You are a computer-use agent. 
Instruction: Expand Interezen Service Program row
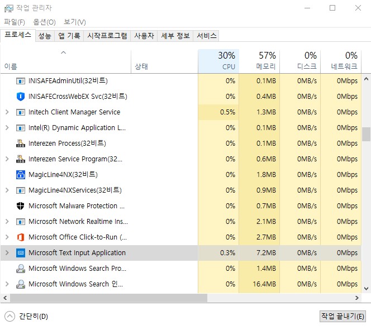point(7,159)
